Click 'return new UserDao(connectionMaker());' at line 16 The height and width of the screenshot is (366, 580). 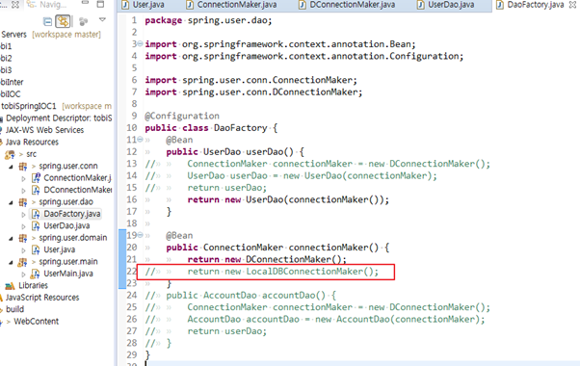[x=288, y=200]
